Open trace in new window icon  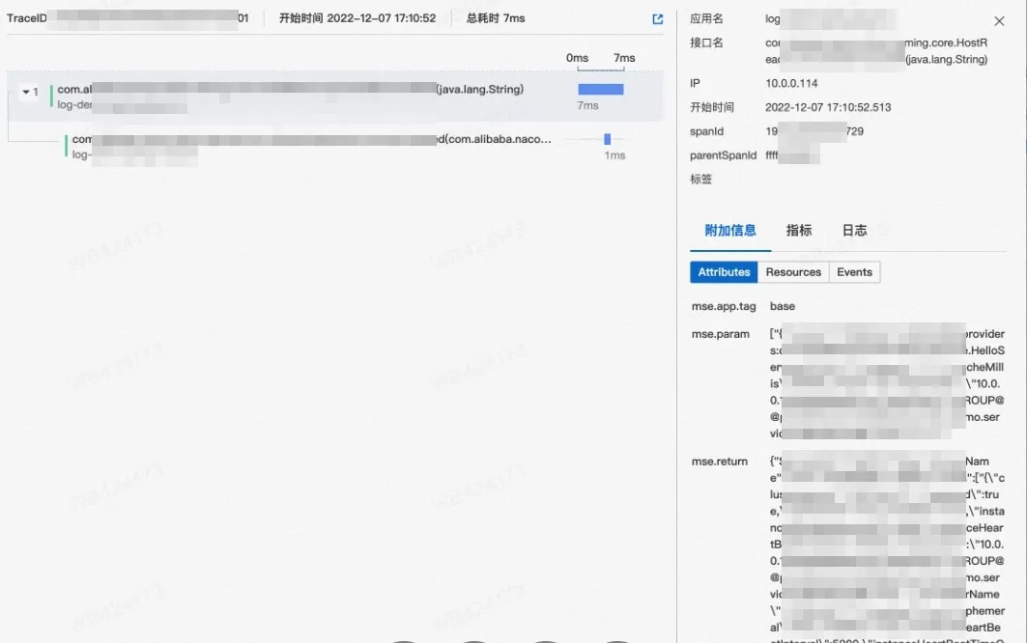(x=658, y=19)
